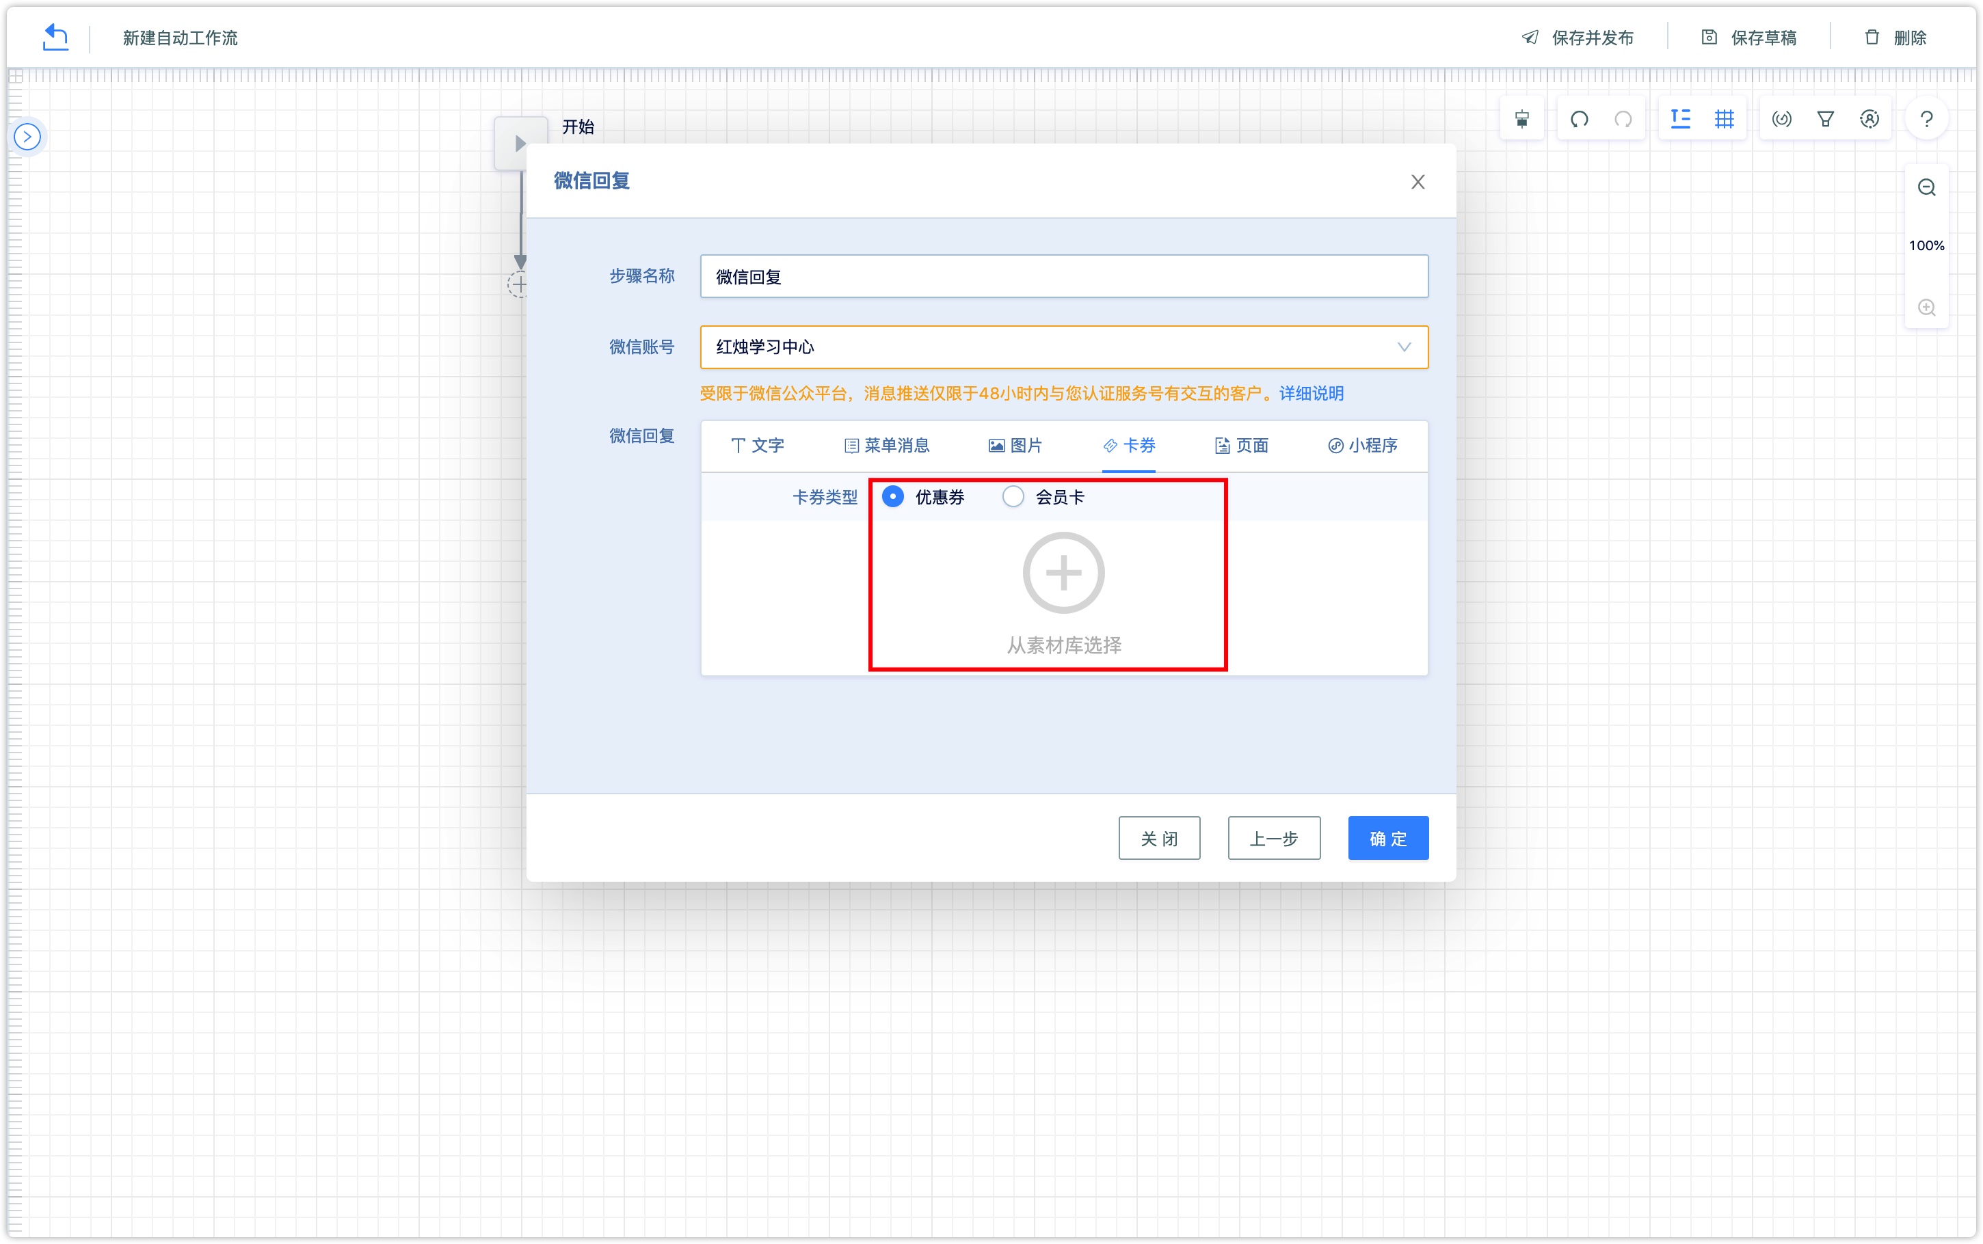Select the 卡券 tab
Viewport: 1983px width, 1244px height.
point(1129,446)
